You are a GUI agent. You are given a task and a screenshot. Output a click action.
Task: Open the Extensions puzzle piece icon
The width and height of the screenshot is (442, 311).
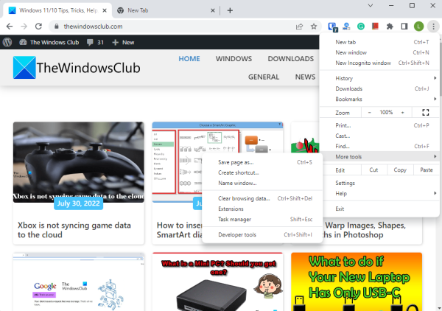tap(390, 27)
